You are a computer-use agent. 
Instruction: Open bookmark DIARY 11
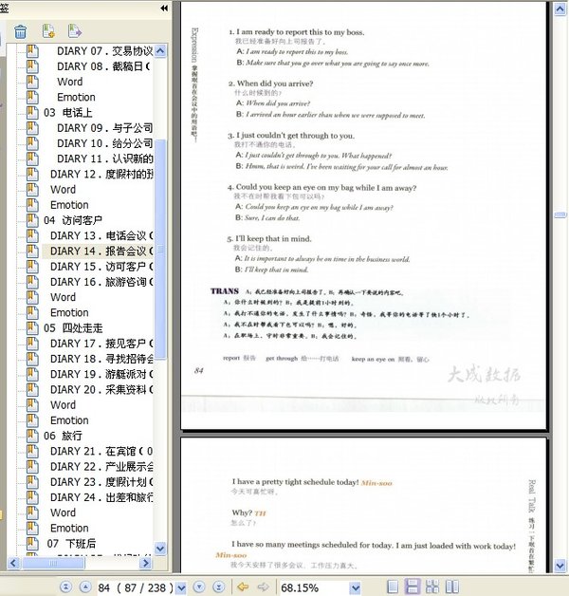[104, 158]
